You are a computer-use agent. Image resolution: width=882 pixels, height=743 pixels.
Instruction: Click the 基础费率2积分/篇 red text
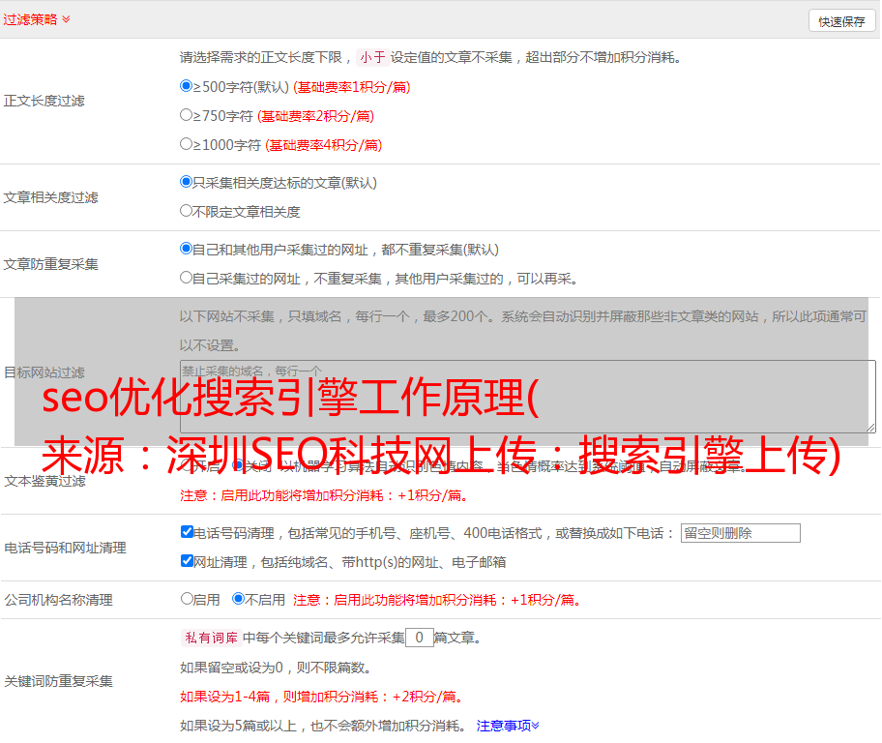315,116
